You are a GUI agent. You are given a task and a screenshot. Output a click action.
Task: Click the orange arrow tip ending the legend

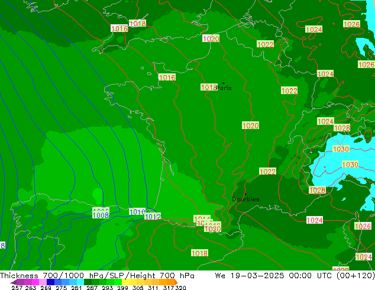(176, 282)
